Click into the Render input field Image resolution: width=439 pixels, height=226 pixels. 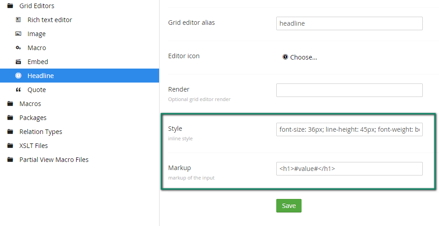pos(349,90)
